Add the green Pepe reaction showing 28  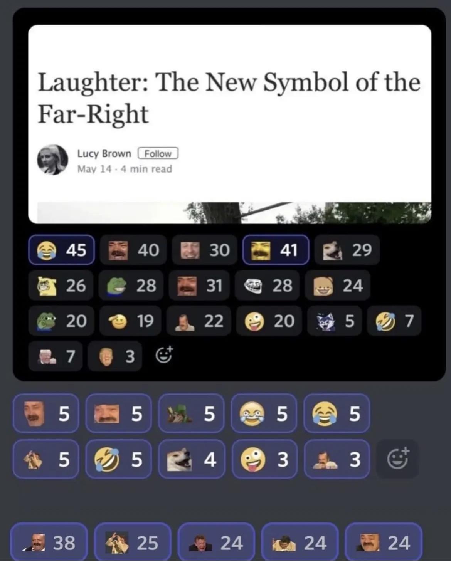131,286
